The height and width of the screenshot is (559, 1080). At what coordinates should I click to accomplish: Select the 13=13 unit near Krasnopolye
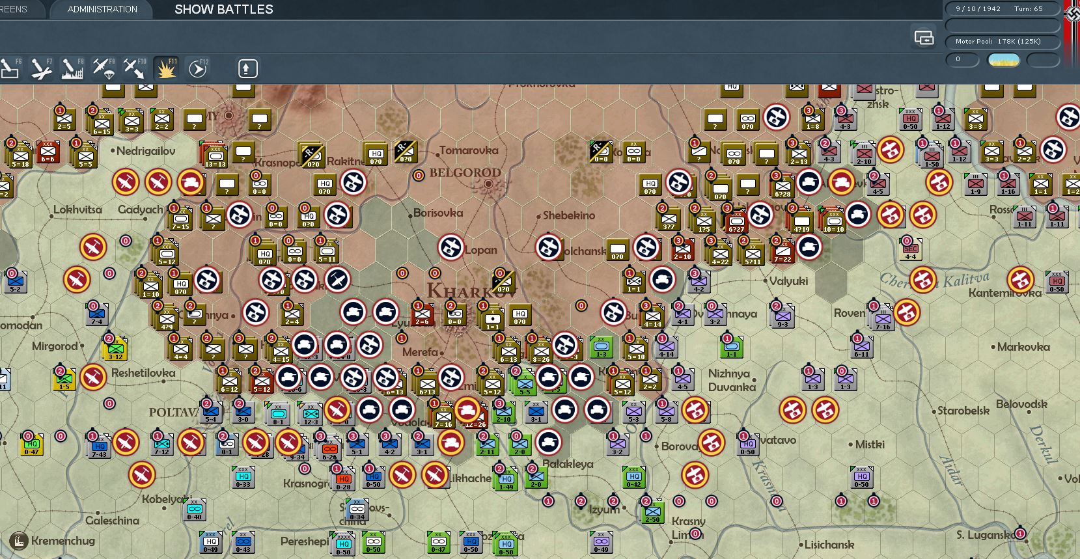pyautogui.click(x=215, y=156)
